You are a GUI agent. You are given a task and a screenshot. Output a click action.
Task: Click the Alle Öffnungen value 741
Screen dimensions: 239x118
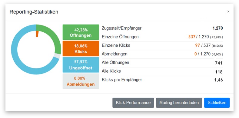click(219, 63)
